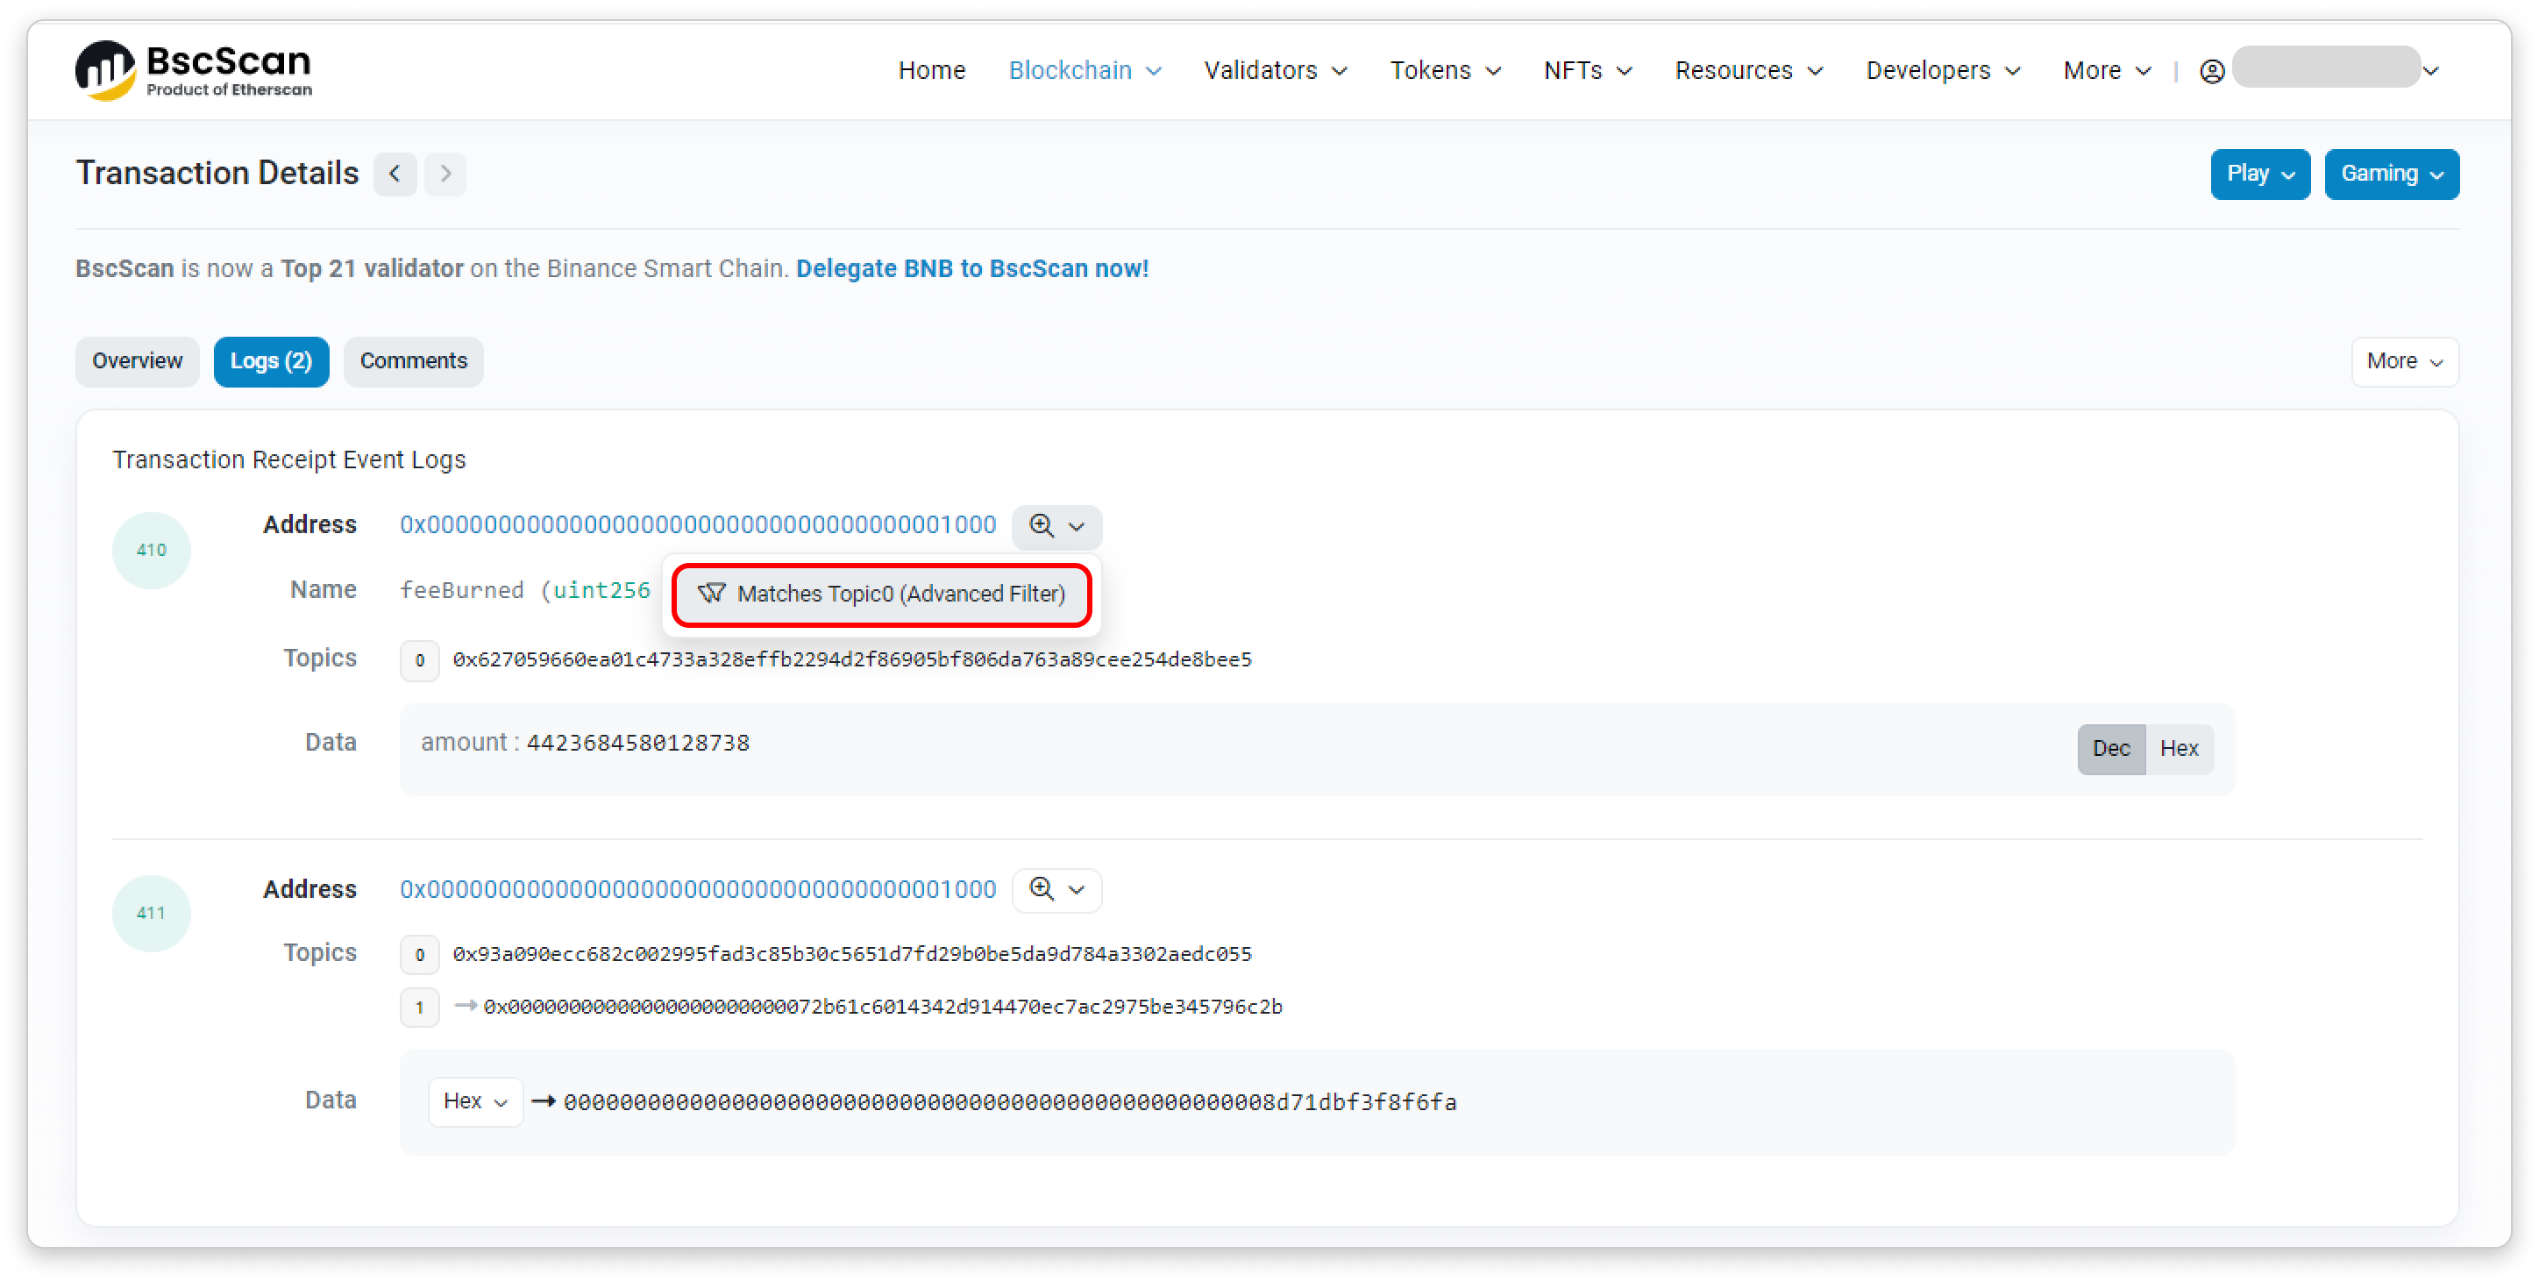Image resolution: width=2539 pixels, height=1282 pixels.
Task: Open address link in log 411
Action: tap(698, 889)
